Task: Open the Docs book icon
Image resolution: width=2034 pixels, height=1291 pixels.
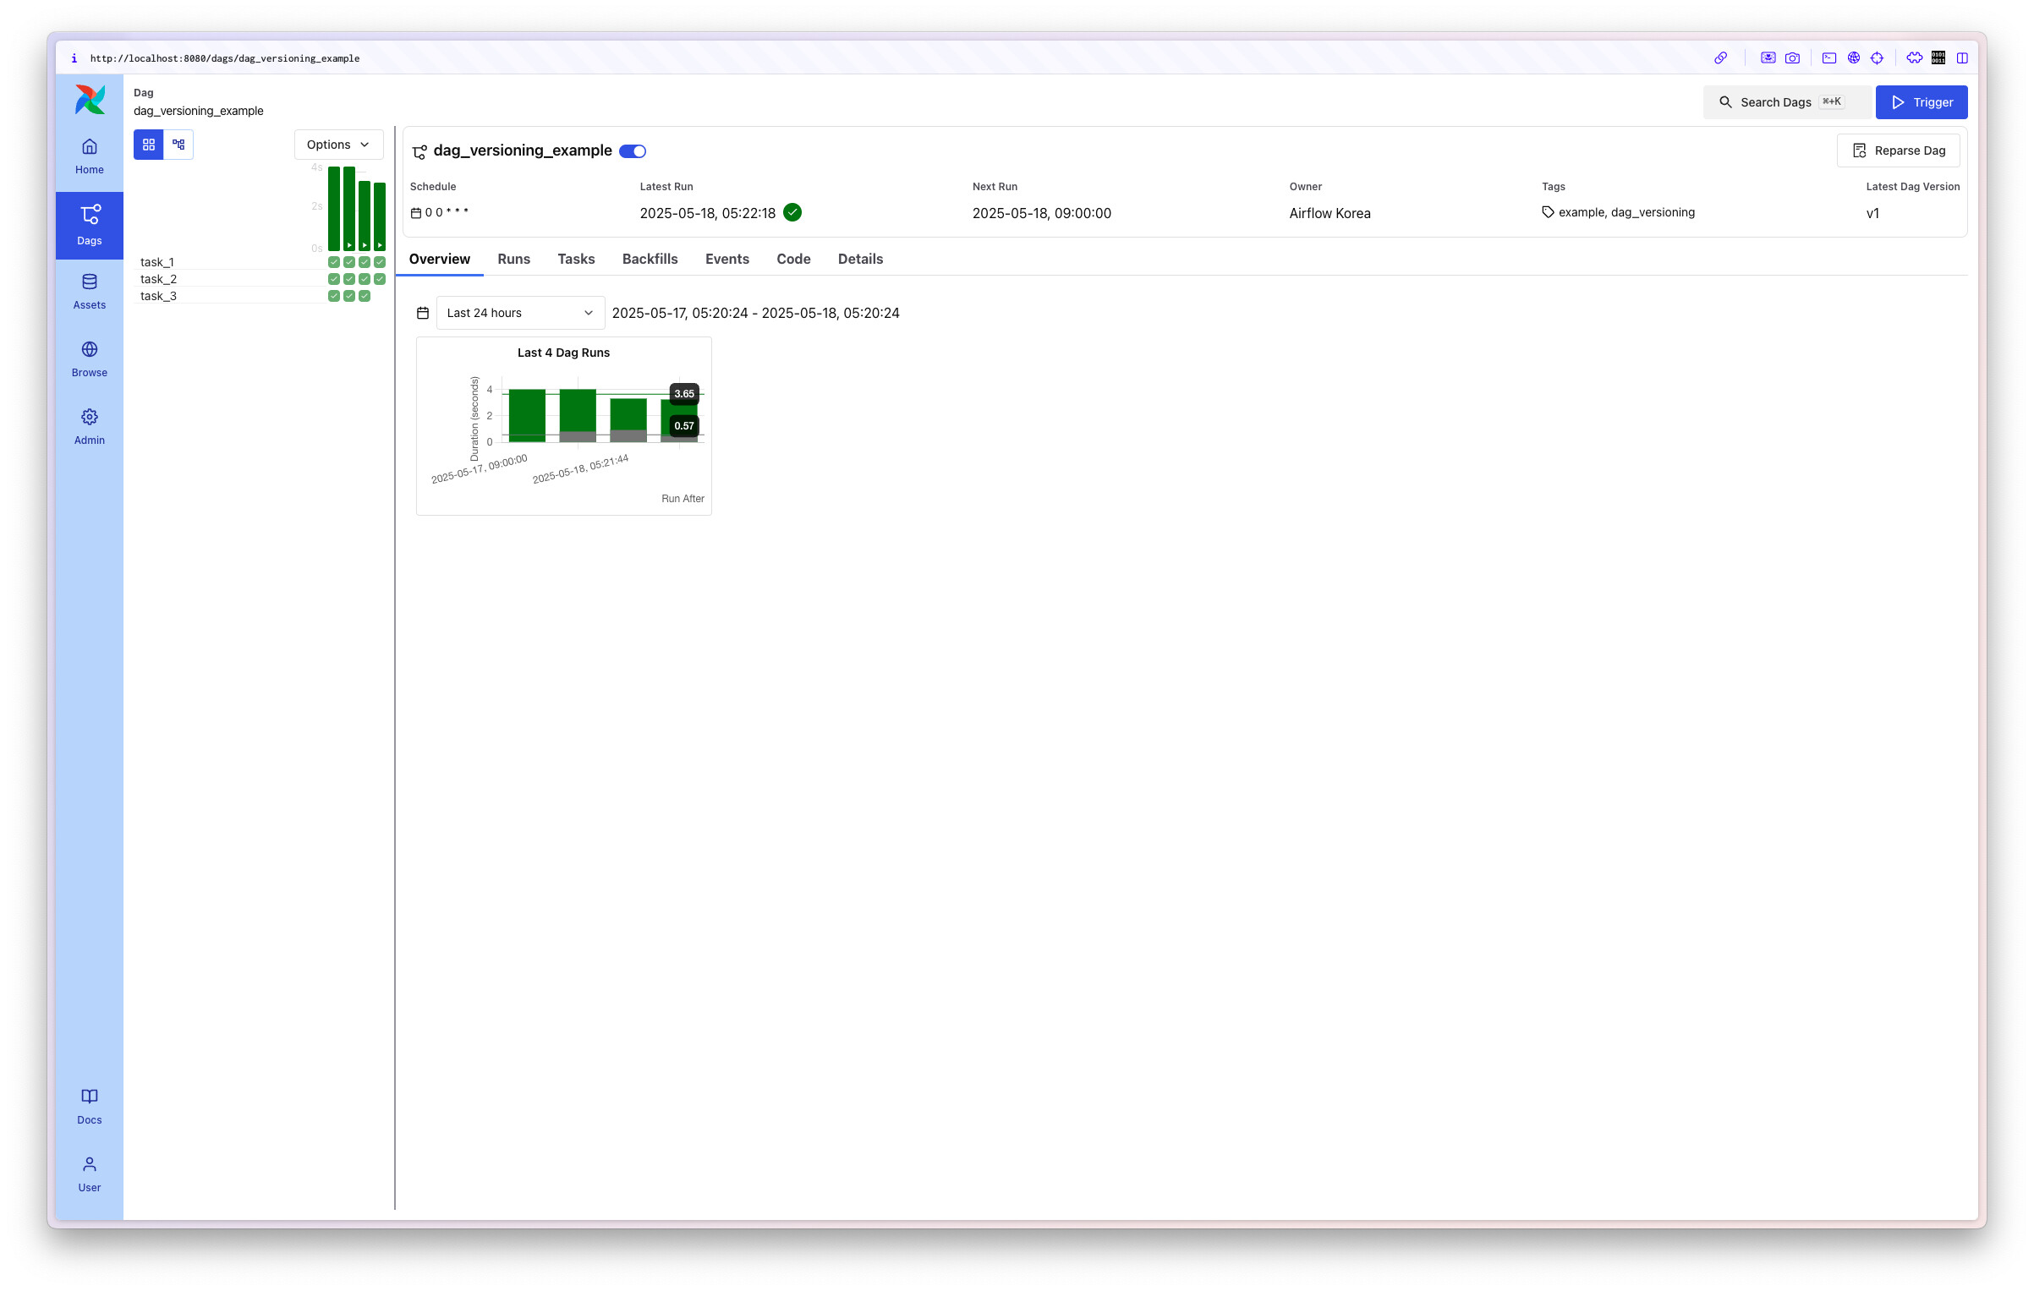Action: (89, 1106)
